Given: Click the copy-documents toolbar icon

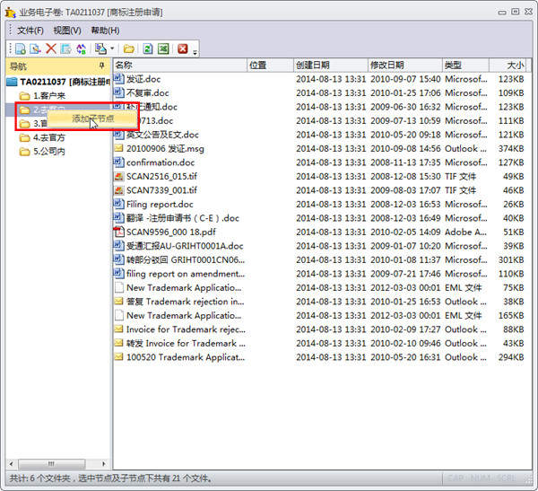Looking at the screenshot, I should click(x=100, y=48).
